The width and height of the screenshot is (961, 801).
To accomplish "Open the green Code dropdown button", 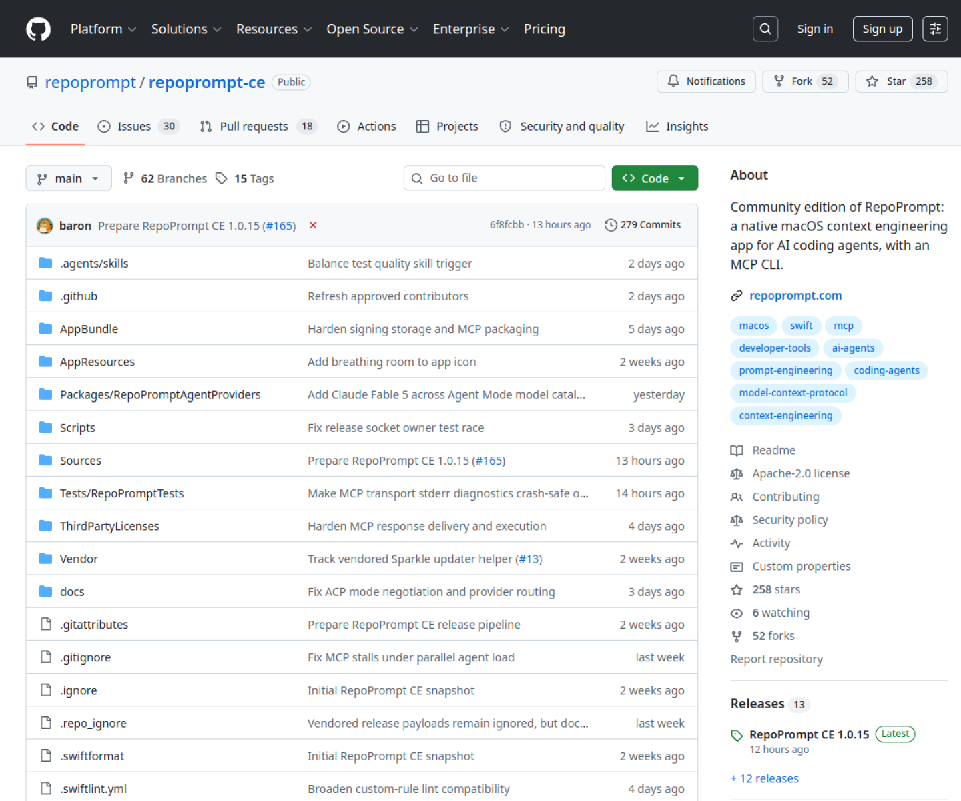I will tap(655, 178).
